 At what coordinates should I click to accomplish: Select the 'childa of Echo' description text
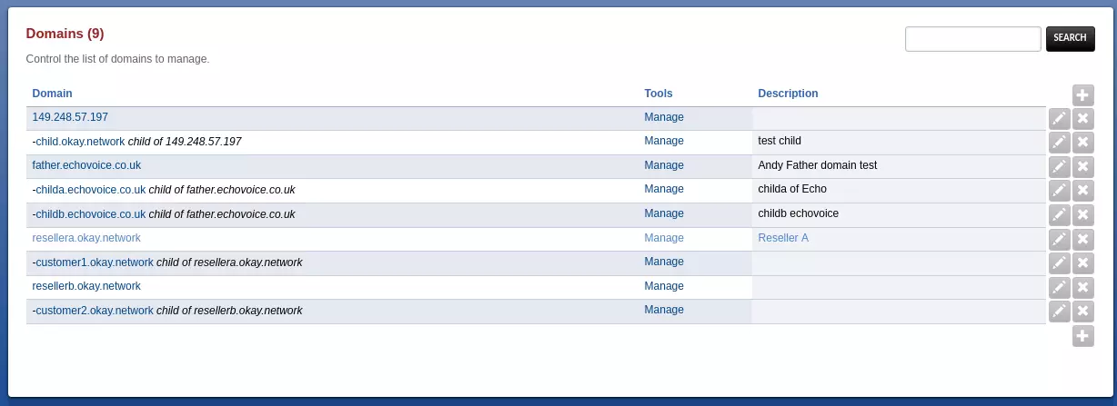[792, 189]
